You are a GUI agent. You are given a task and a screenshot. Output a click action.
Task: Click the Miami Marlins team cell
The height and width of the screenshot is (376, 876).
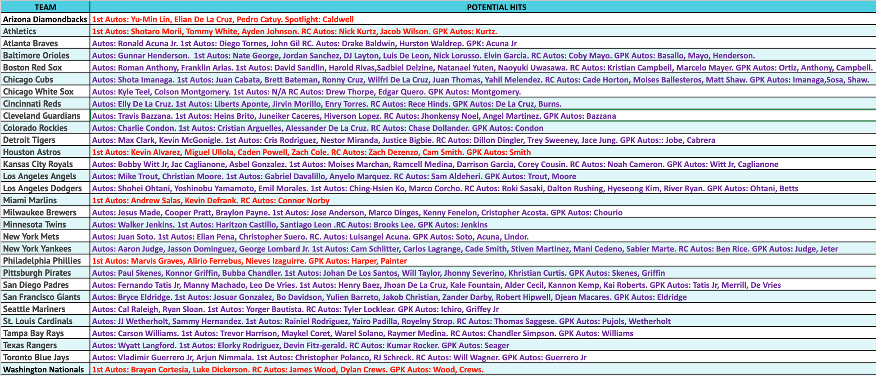tap(45, 201)
